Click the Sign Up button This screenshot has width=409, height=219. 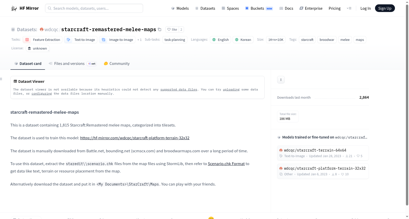click(385, 8)
